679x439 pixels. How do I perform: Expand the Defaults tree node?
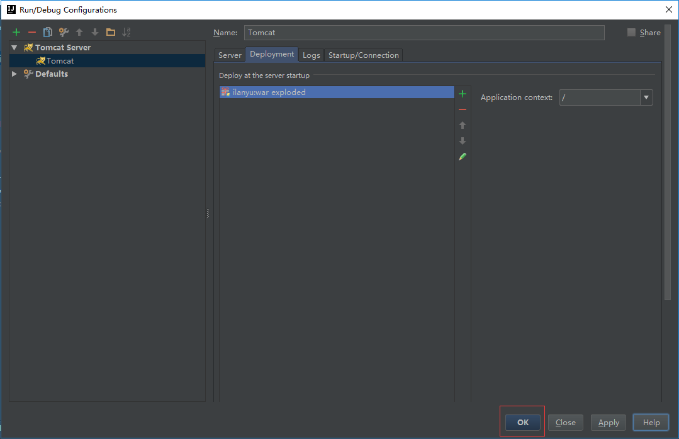[14, 74]
